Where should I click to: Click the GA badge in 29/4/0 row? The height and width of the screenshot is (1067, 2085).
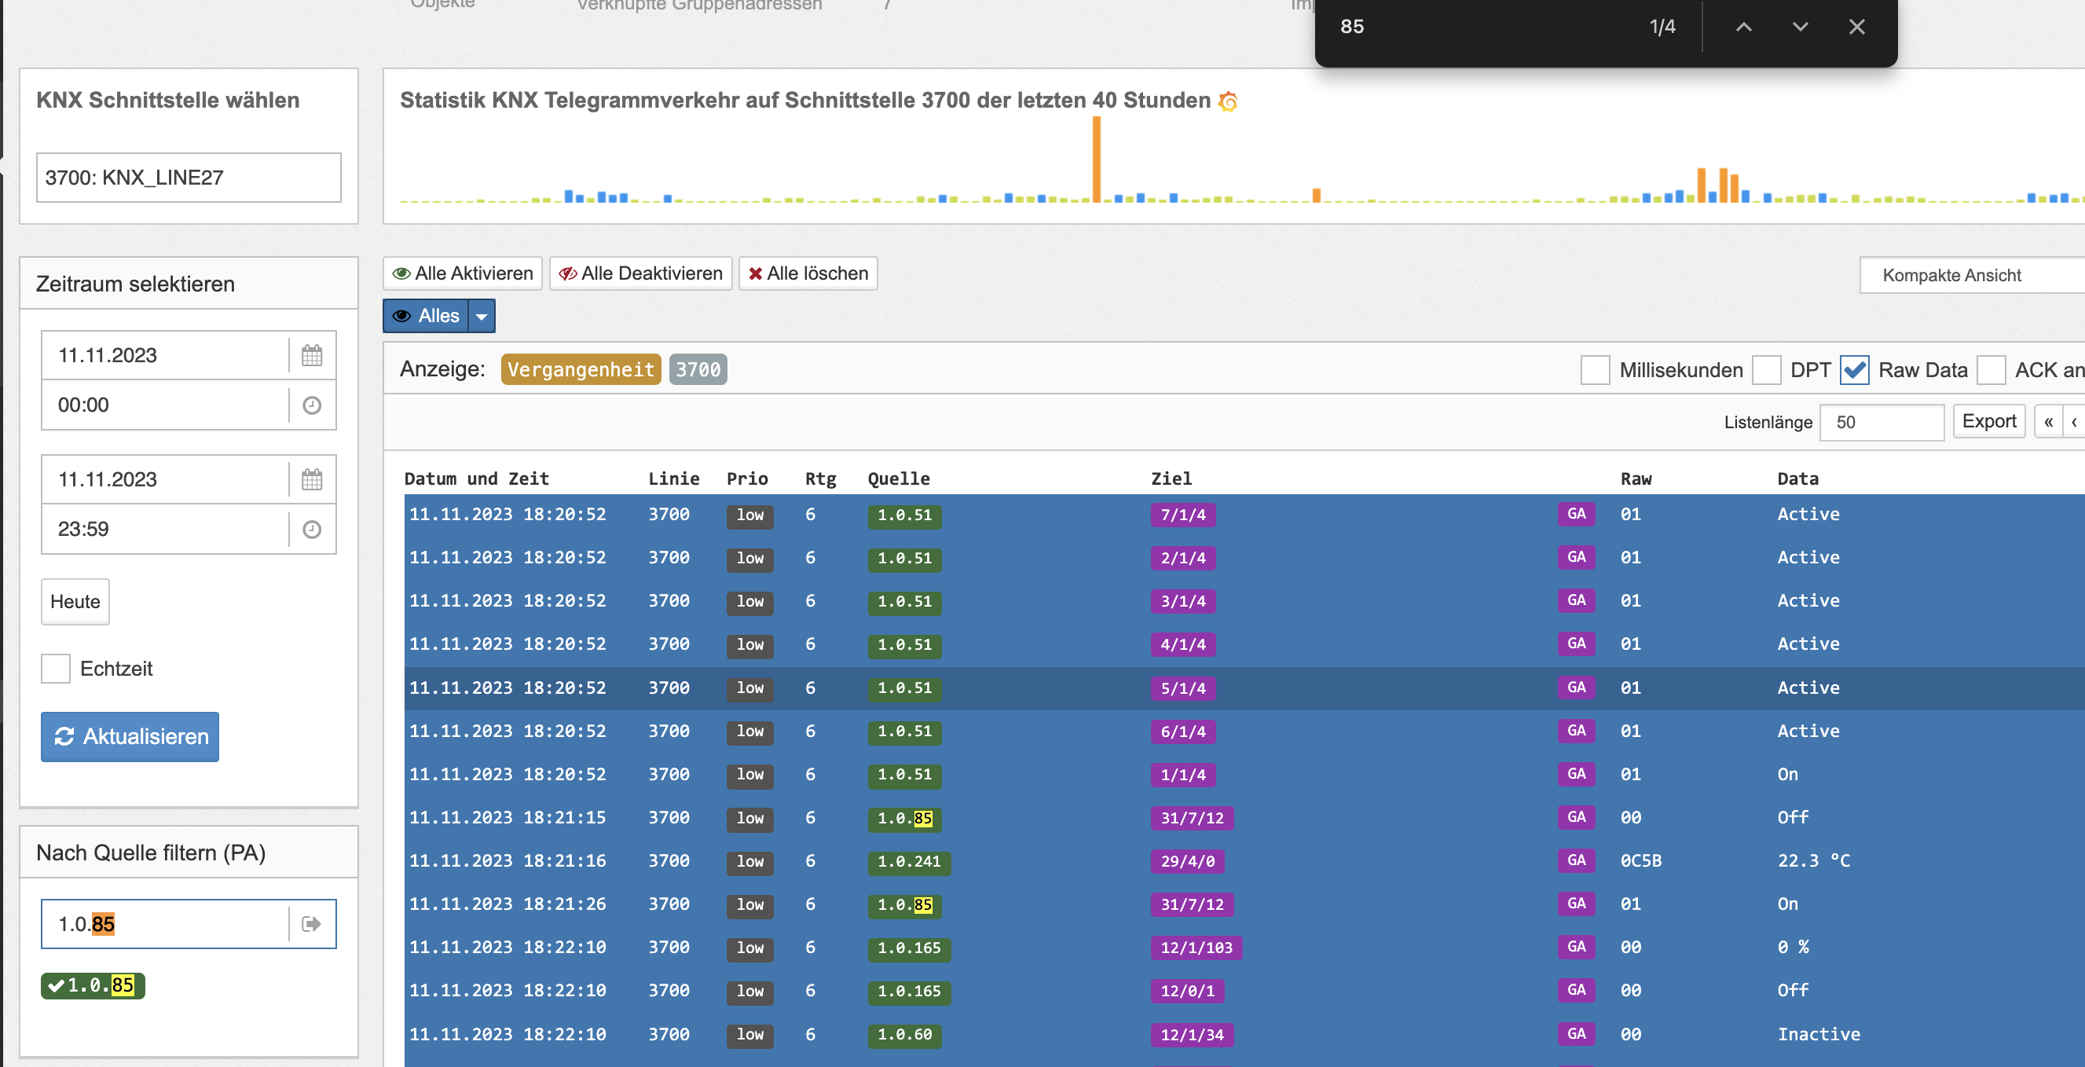1576,860
